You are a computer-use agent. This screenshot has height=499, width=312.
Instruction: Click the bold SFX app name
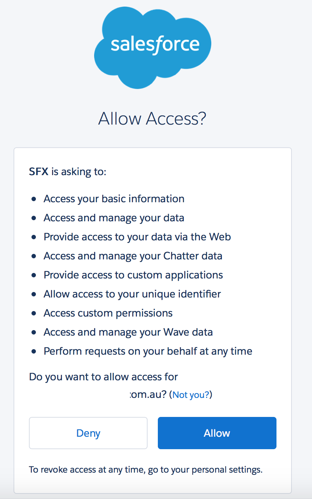click(x=39, y=171)
